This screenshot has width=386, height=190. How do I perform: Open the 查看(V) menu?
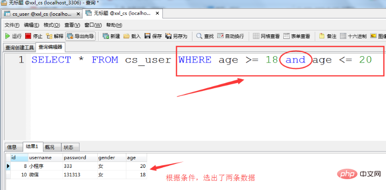tap(72, 25)
